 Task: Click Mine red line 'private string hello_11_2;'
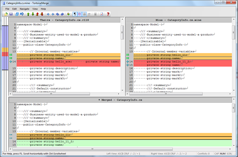(169, 61)
